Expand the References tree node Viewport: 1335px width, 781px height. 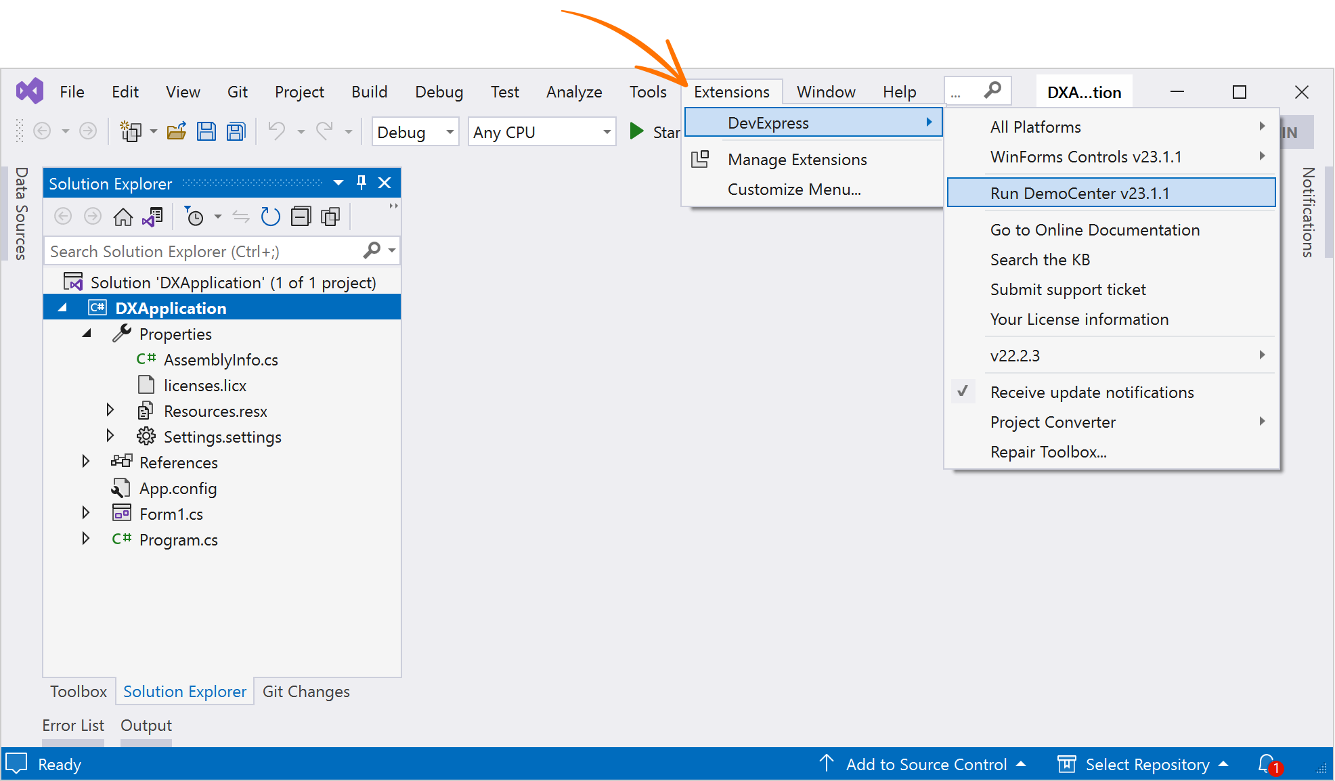click(86, 462)
